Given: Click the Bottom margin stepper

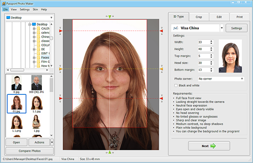Looking at the screenshot, I should click(211, 70).
